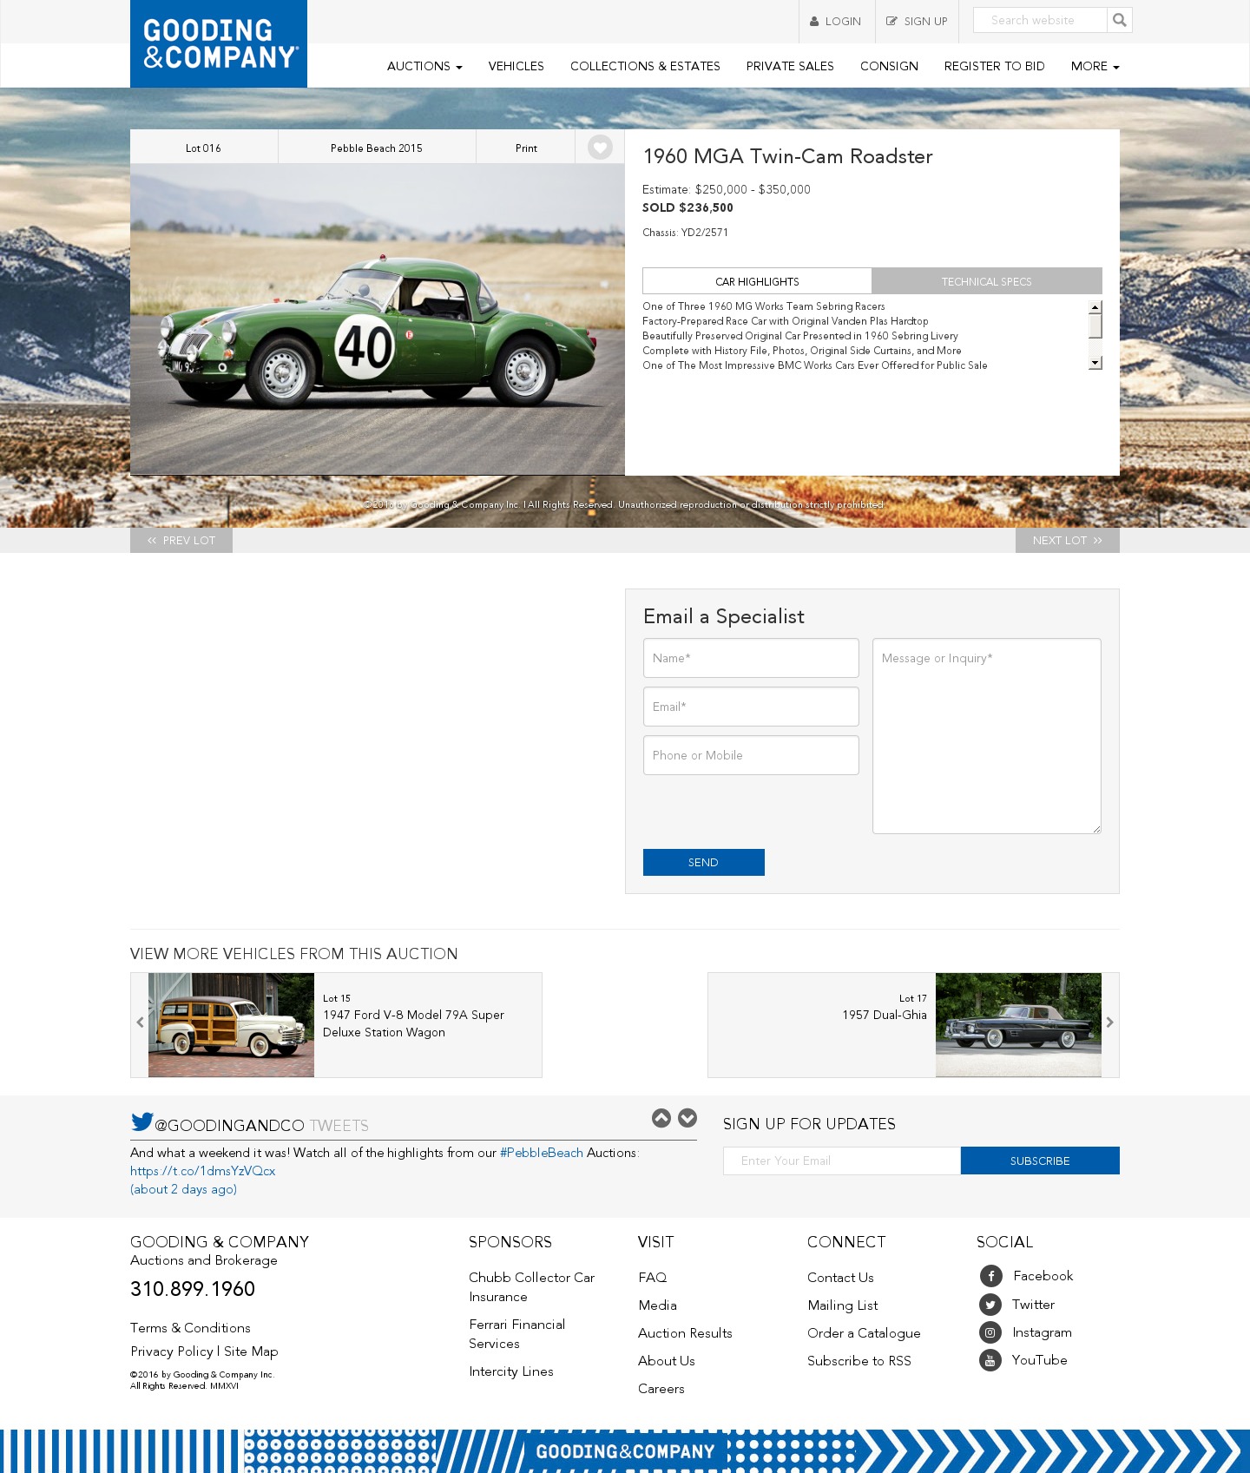This screenshot has height=1473, width=1250.
Task: Open Intercity Lines sponsor link
Action: (x=511, y=1371)
